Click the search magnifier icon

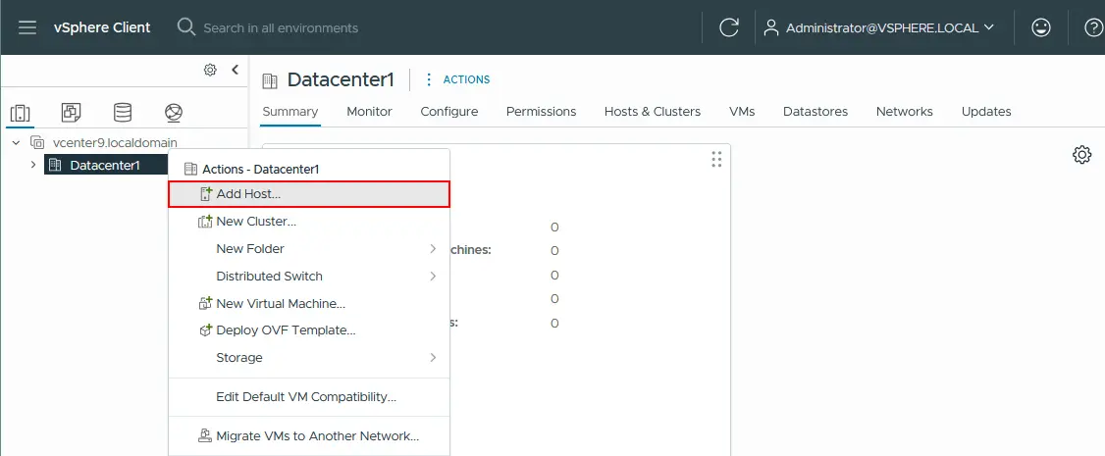point(186,27)
